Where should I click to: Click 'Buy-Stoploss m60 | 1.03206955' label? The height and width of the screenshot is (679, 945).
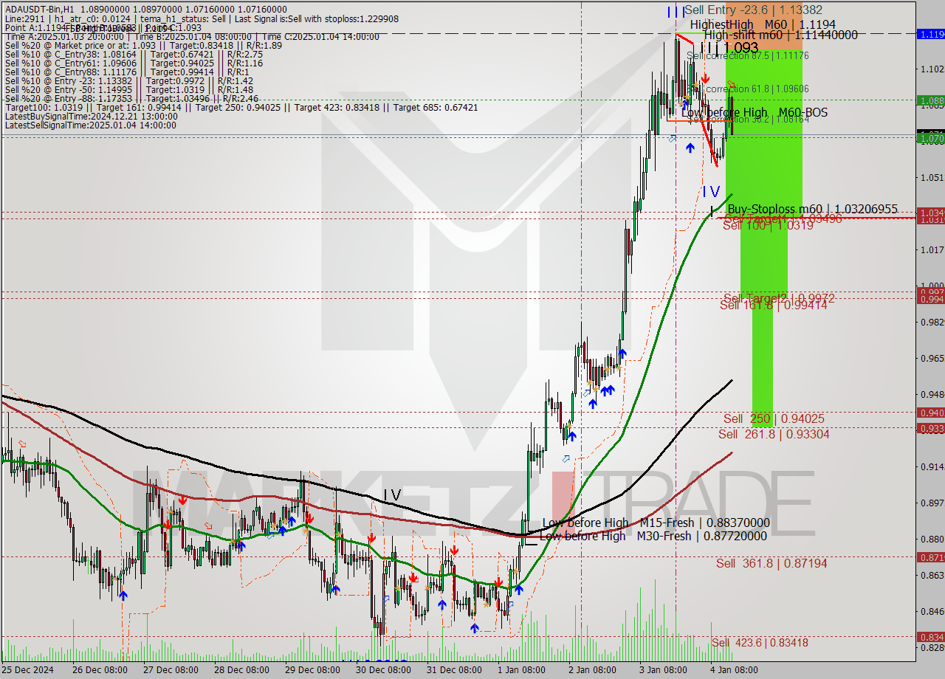point(812,210)
